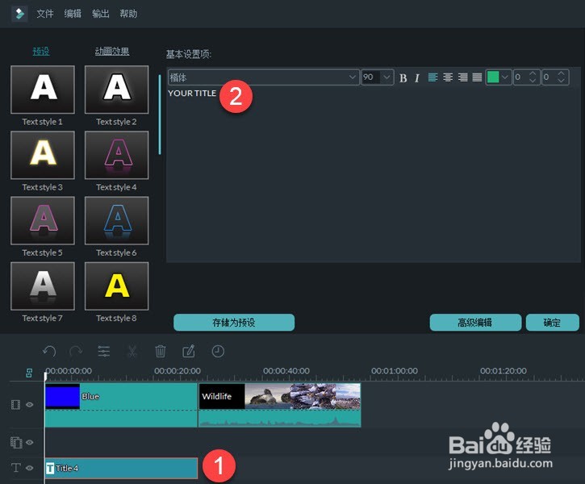Click the trash delete icon
Image resolution: width=585 pixels, height=484 pixels.
click(161, 351)
